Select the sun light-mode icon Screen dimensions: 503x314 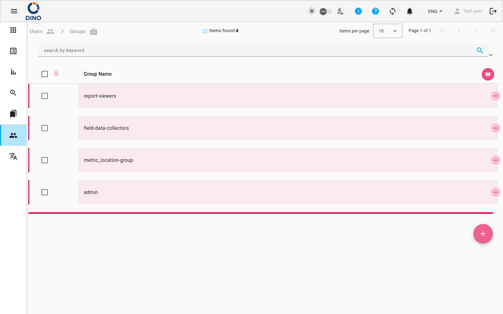(x=312, y=11)
